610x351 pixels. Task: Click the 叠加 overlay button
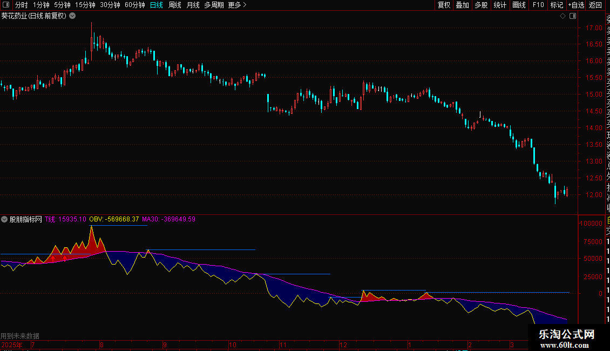462,5
